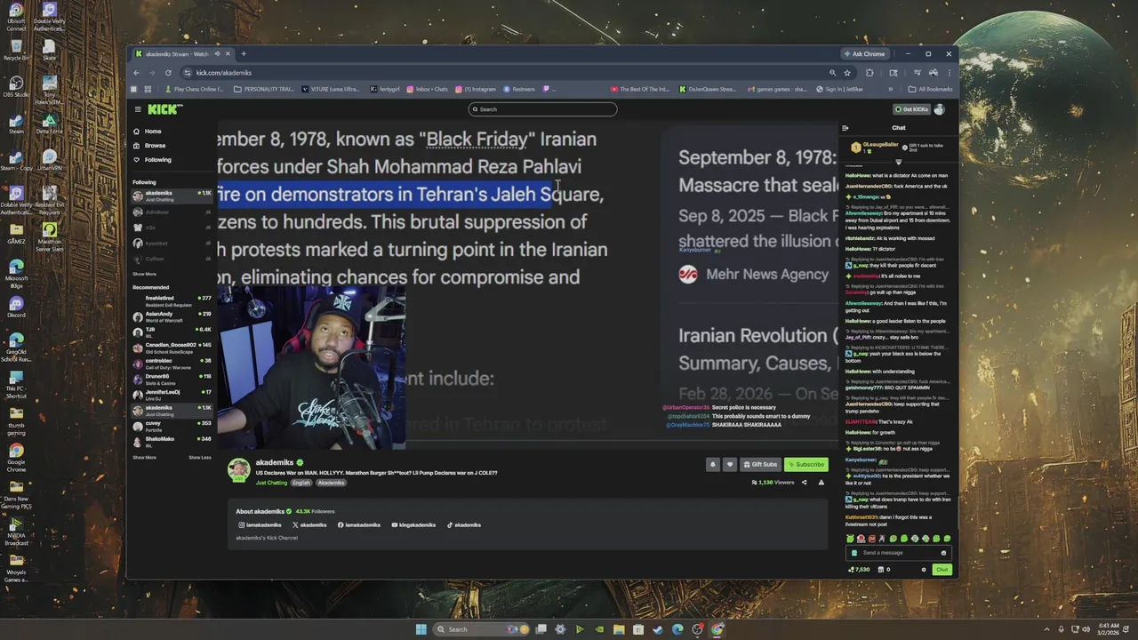
Task: Open Google Chrome desktop shortcut
Action: 16,455
